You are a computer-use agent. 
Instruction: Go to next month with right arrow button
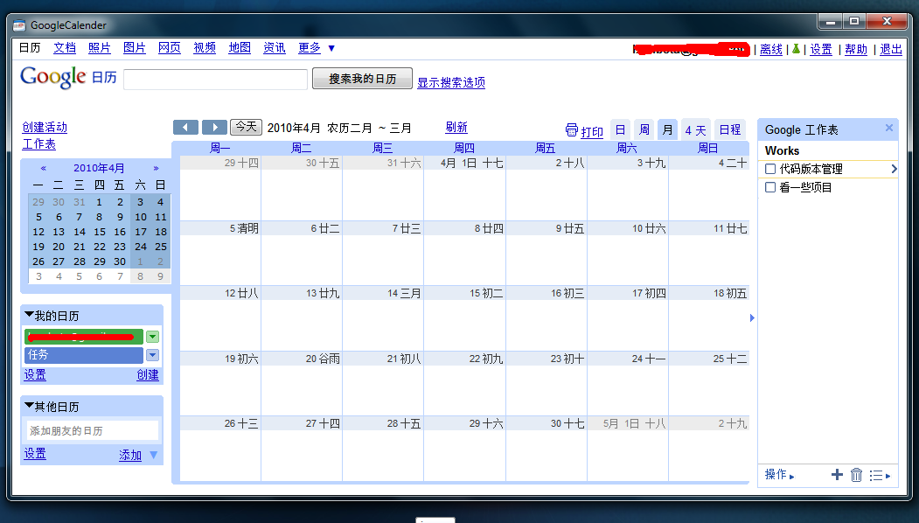coord(214,127)
